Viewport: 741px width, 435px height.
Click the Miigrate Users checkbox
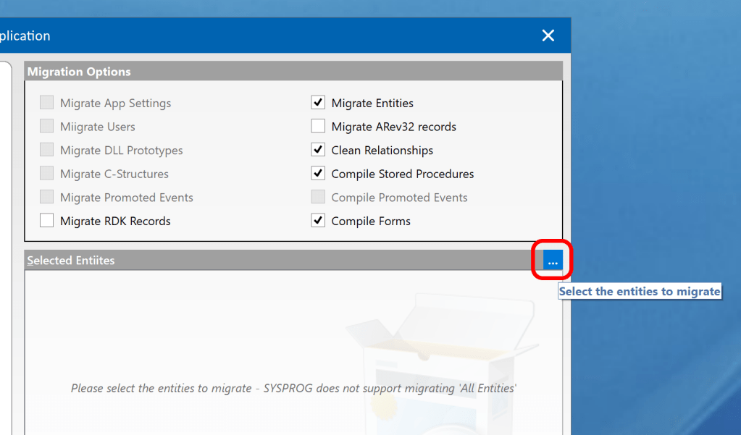46,125
